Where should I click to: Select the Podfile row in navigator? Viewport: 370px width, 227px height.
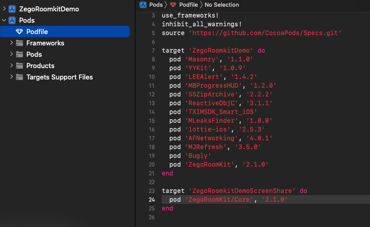pos(65,31)
